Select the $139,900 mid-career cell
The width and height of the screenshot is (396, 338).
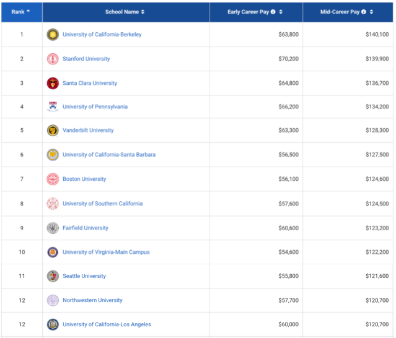(x=348, y=59)
